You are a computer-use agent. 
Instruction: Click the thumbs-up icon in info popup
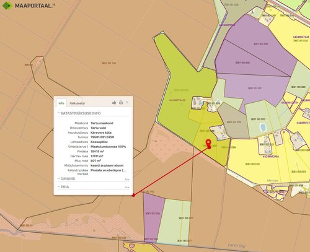coord(114,102)
